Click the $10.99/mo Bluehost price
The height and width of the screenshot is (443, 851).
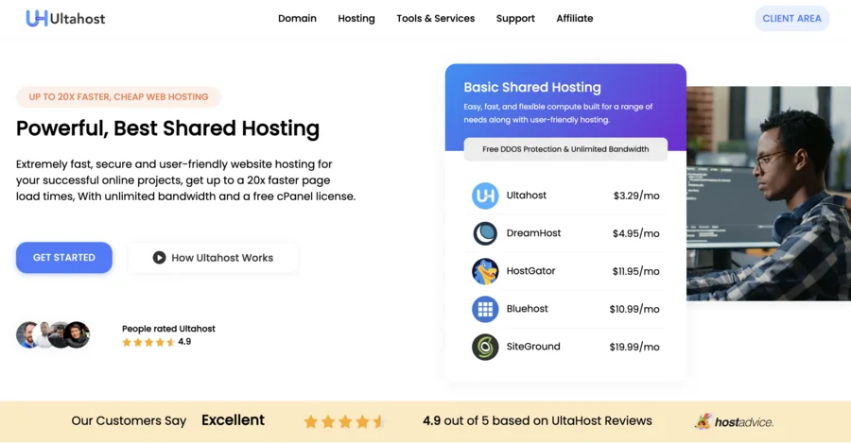click(x=634, y=309)
